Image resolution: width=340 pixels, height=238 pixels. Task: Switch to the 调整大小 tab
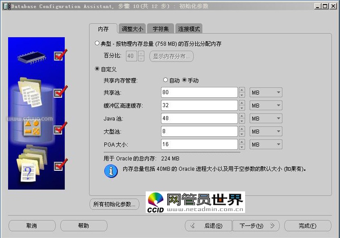point(132,29)
